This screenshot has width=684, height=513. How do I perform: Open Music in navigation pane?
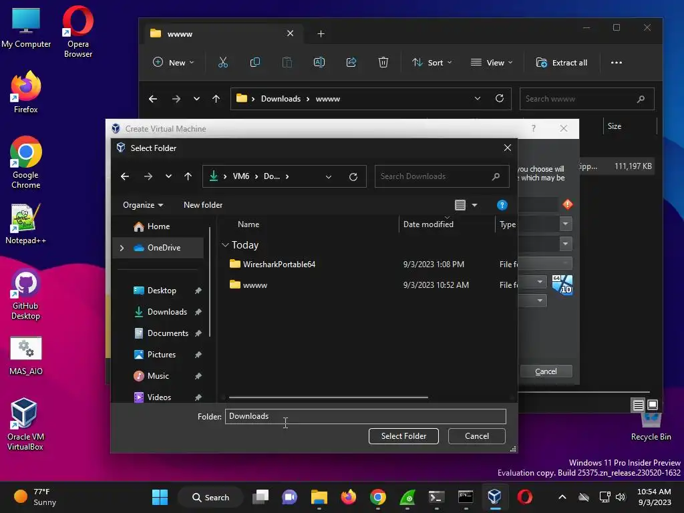(x=158, y=376)
